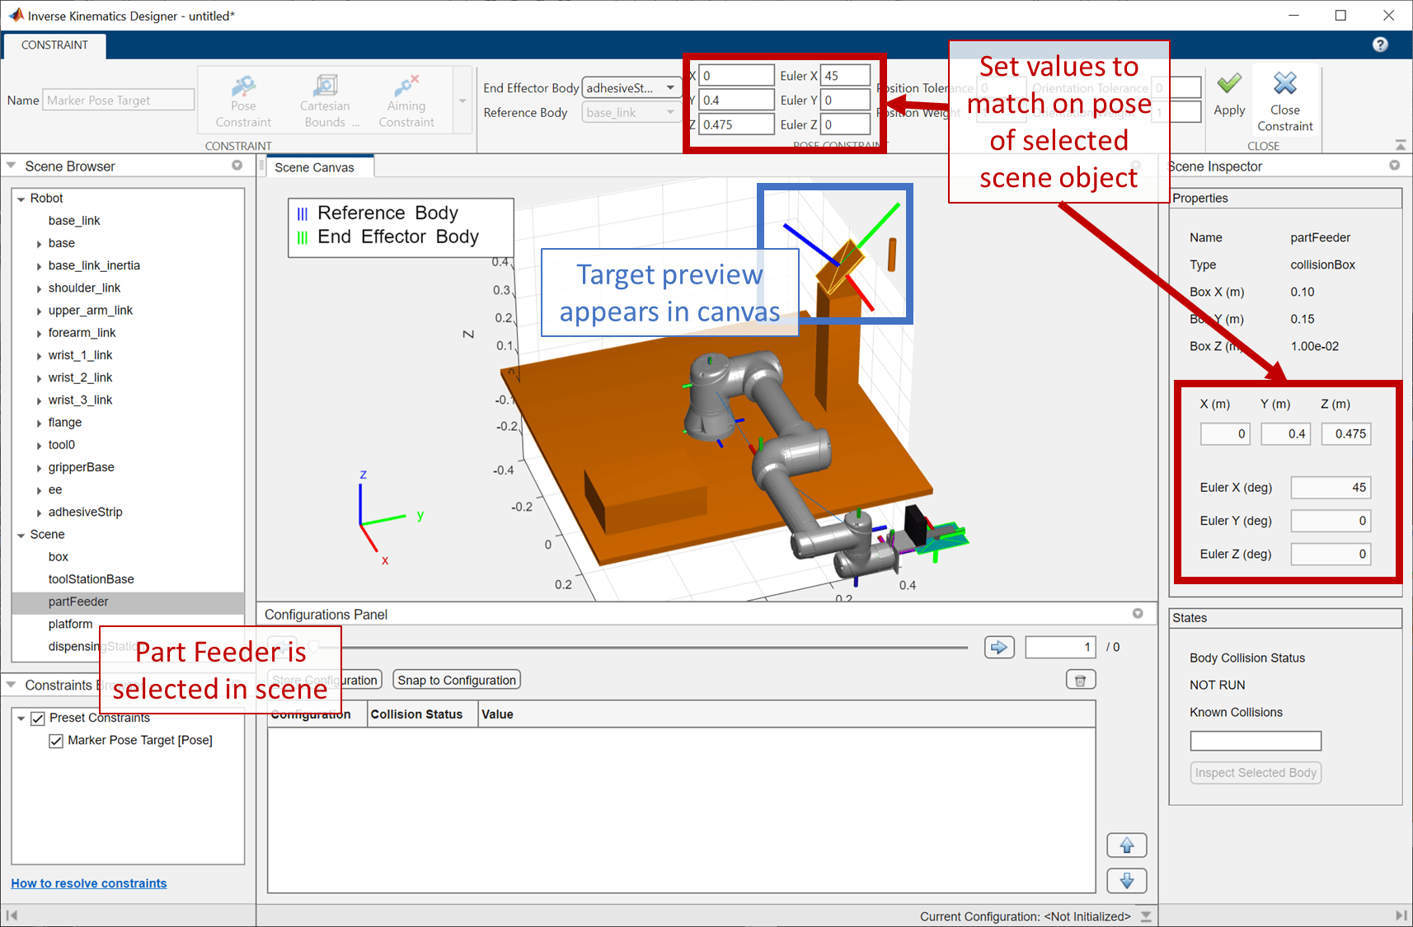
Task: Click the Euler X (deg) inspector field
Action: coord(1331,488)
